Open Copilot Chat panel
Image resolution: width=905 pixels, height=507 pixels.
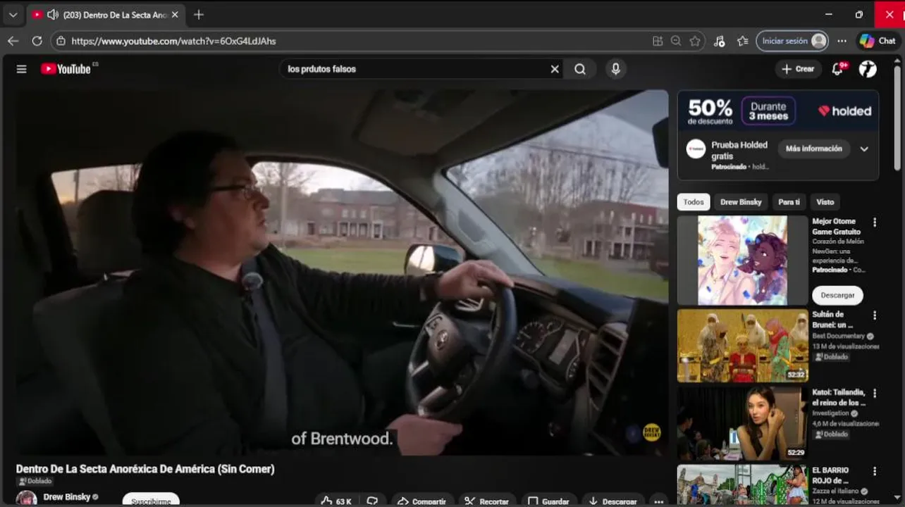(878, 41)
